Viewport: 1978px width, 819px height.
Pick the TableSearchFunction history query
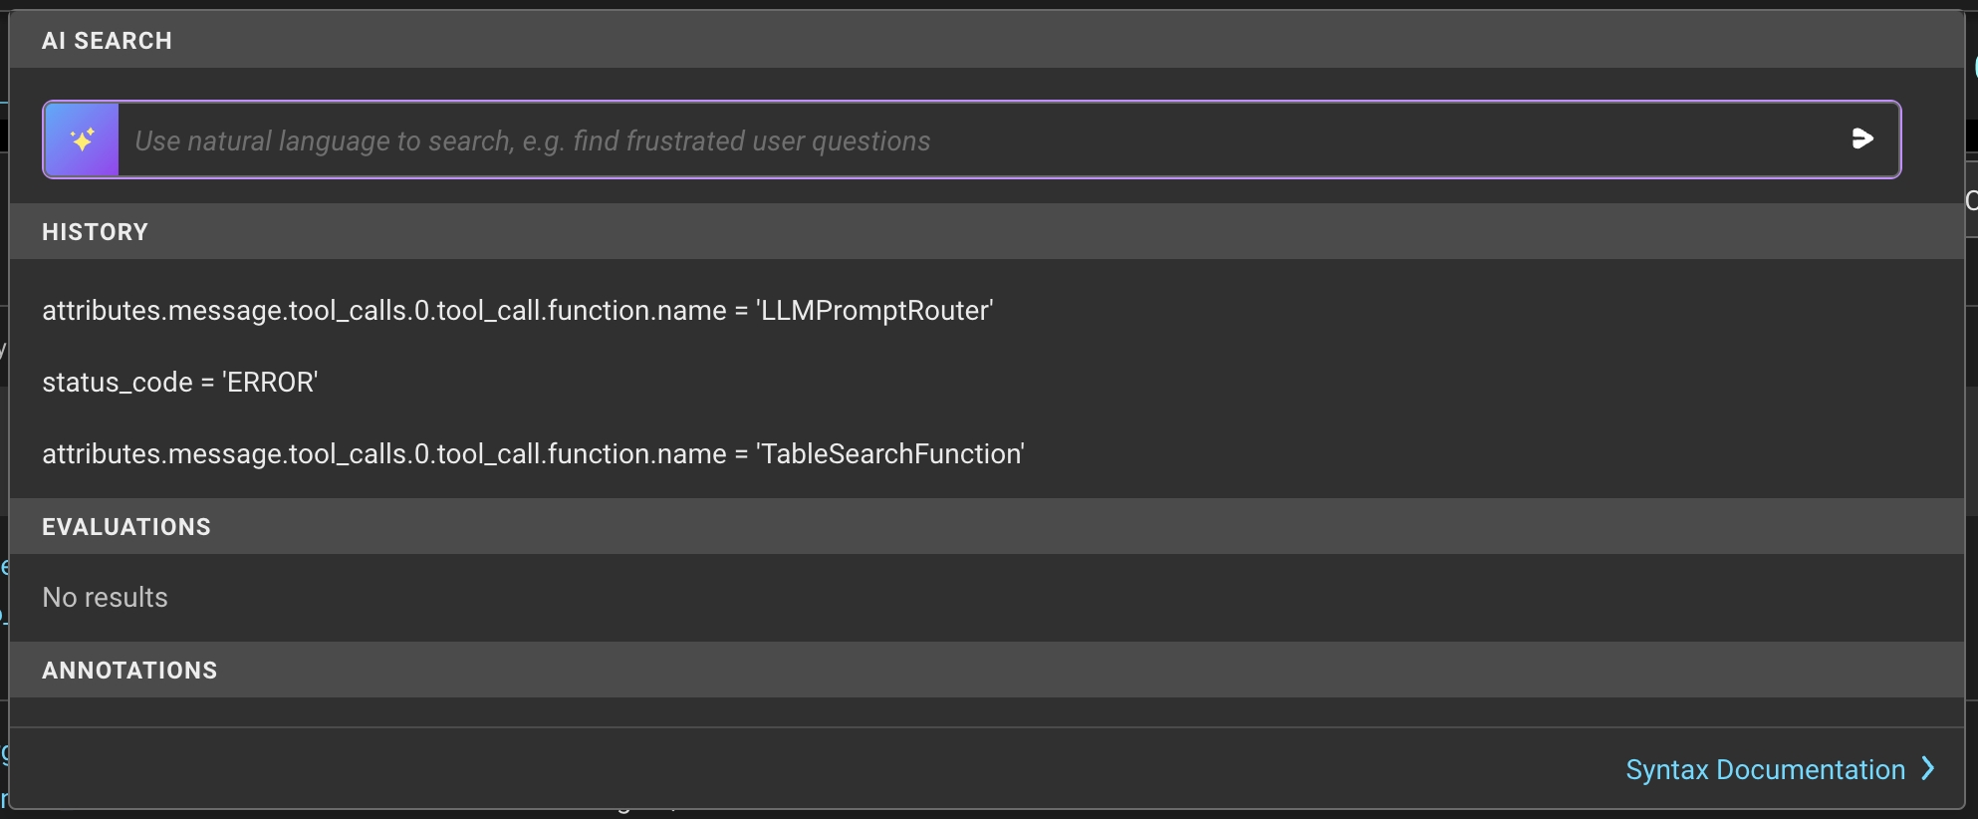coord(533,454)
